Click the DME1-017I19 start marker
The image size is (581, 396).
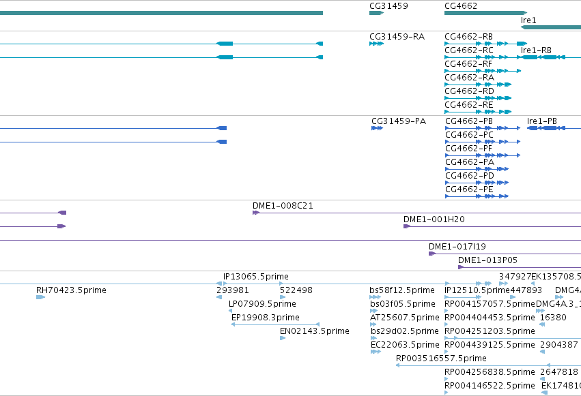pyautogui.click(x=431, y=254)
